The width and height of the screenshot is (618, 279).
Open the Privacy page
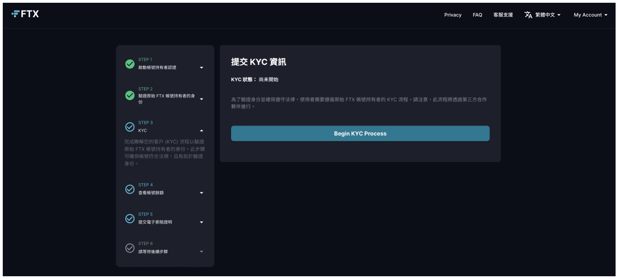(453, 15)
